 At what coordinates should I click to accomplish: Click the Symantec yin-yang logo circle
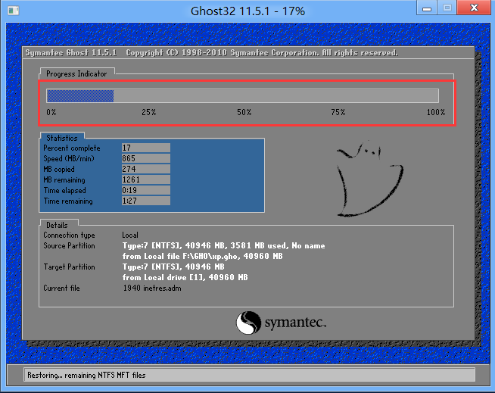[x=248, y=323]
